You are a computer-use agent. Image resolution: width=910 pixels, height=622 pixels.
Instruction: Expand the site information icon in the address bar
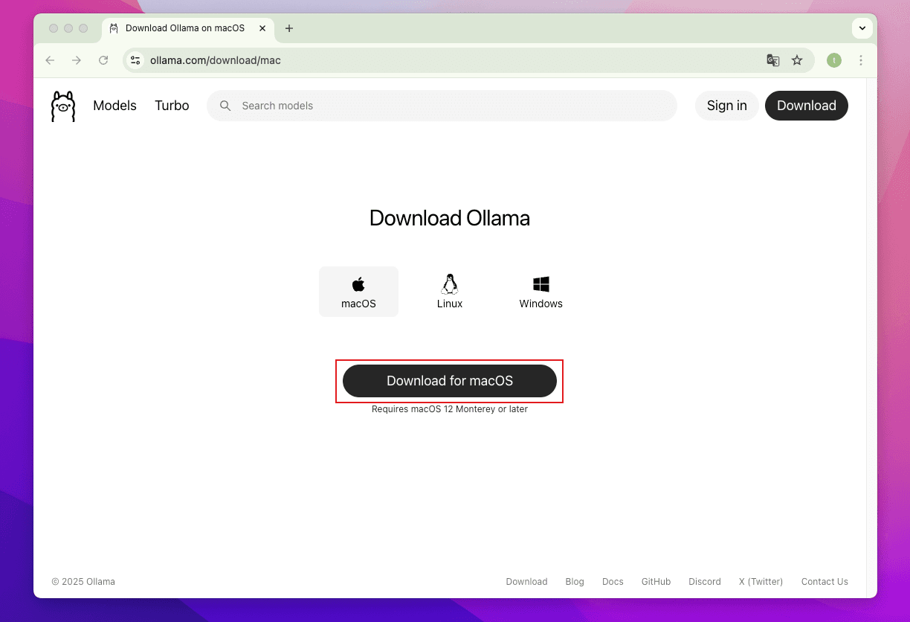click(x=135, y=60)
